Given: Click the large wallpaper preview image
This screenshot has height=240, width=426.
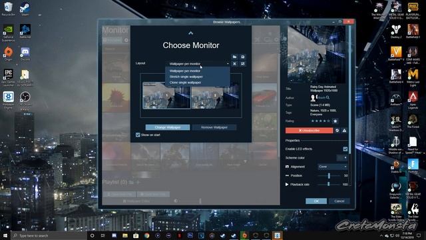Looking at the screenshot, I should tap(317, 55).
